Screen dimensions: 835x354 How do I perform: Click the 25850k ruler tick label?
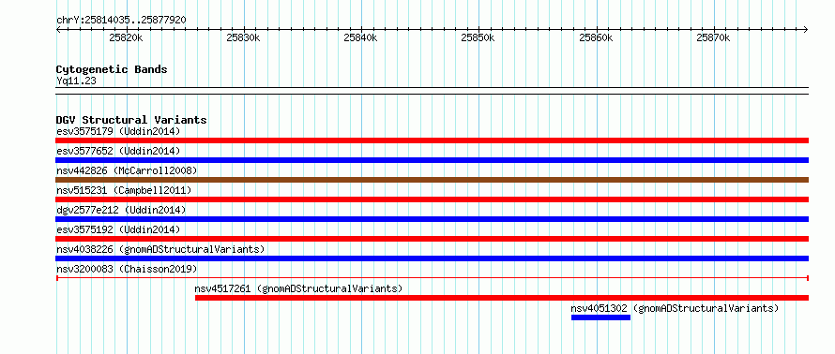pos(478,37)
